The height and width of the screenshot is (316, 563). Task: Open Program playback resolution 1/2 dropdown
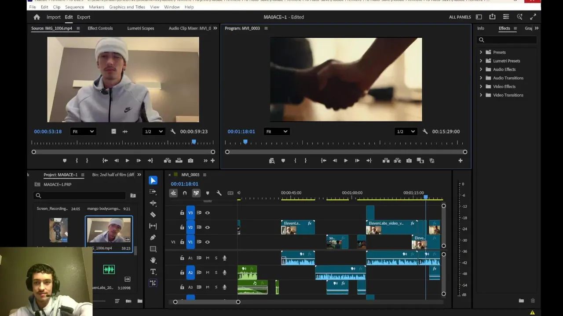406,132
